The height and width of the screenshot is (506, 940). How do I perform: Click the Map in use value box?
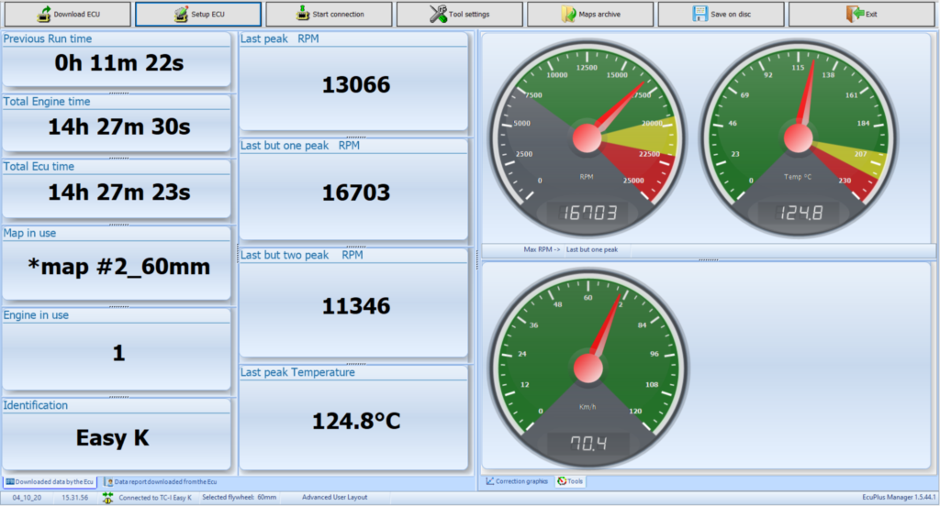tap(117, 268)
